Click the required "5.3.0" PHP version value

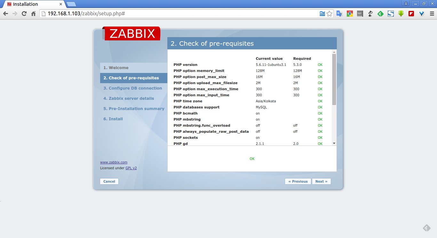tap(298, 65)
